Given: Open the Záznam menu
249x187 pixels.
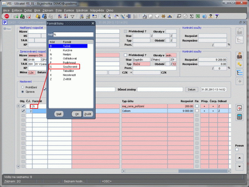Looking at the screenshot, I should (x=48, y=10).
